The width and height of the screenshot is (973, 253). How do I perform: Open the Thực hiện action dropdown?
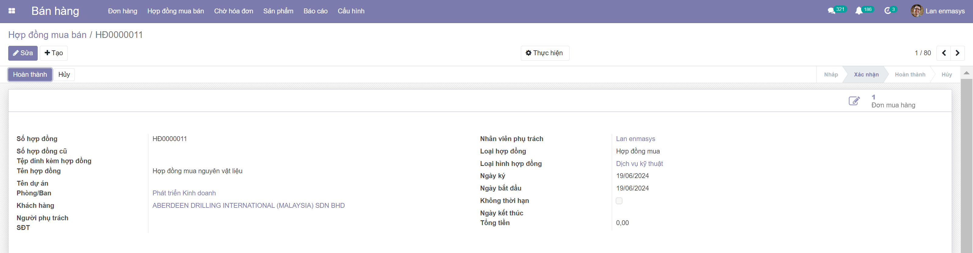pyautogui.click(x=545, y=53)
